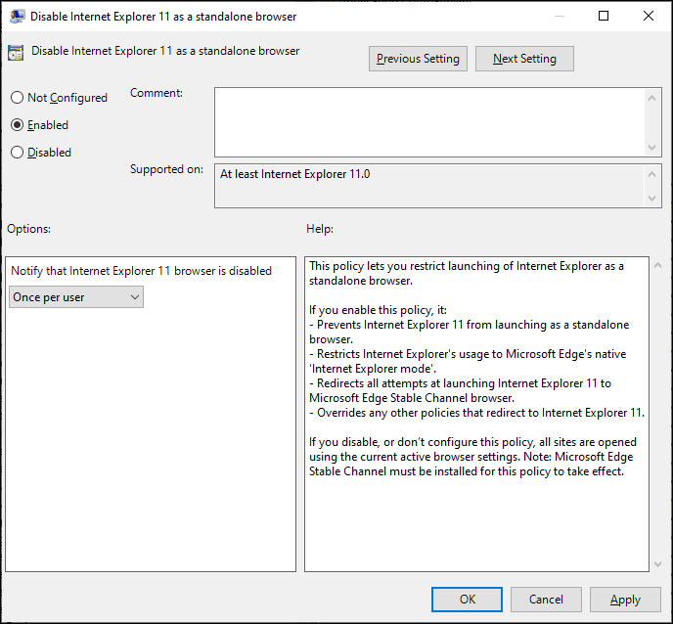Click the policy setting icon beside heading
673x624 pixels.
(16, 53)
